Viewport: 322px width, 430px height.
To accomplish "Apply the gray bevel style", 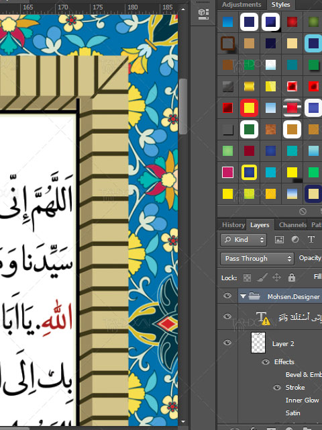I will click(x=228, y=87).
